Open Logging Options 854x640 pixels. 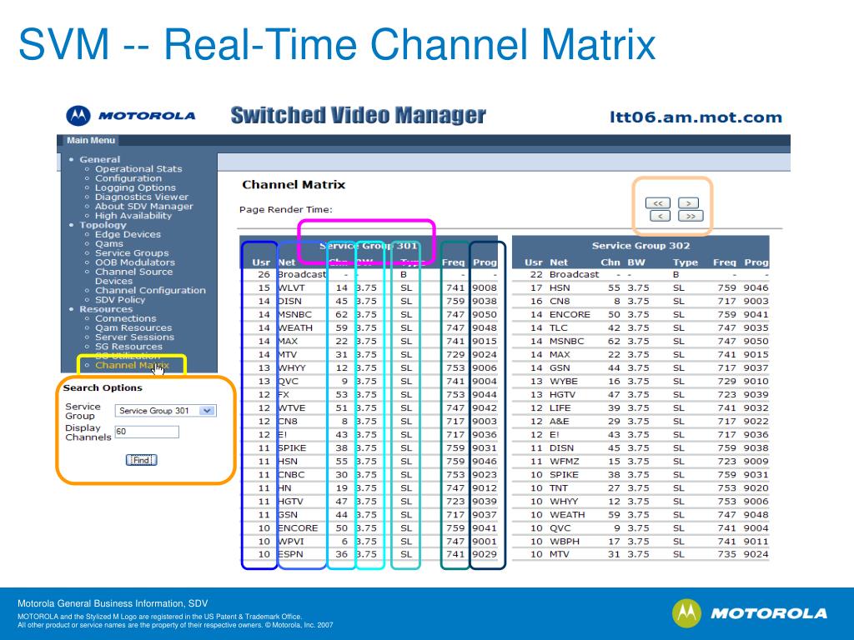point(136,187)
